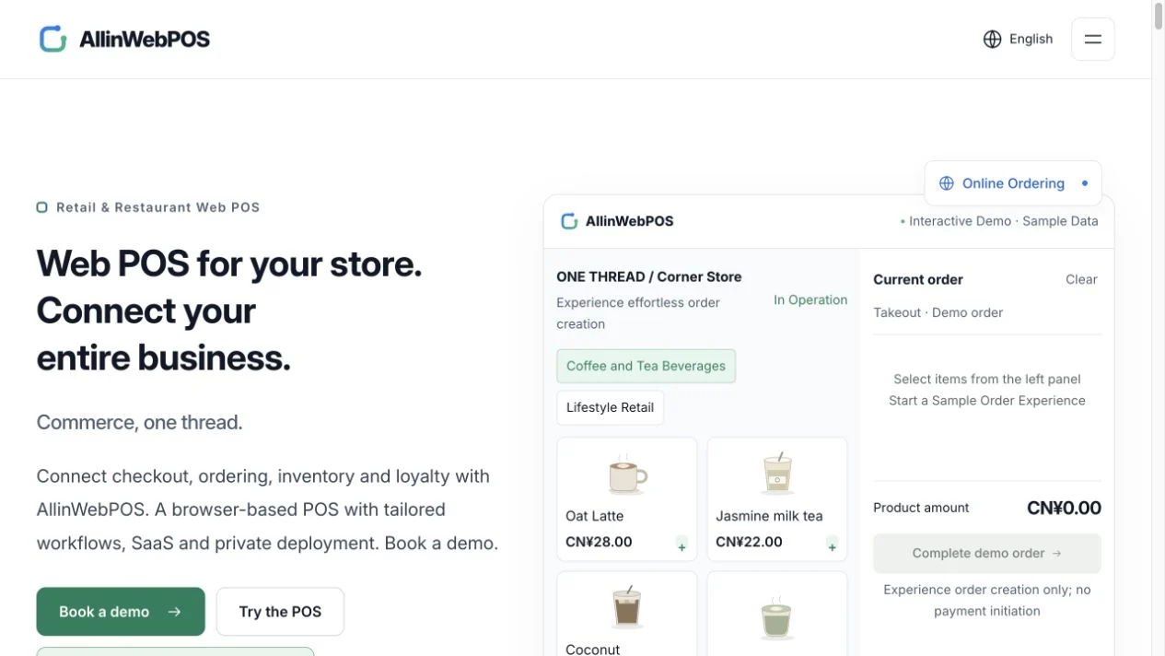Click Complete demo order button
Screen dimensions: 1165x656
[987, 553]
